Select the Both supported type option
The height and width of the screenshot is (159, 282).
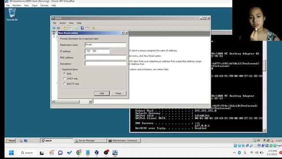click(x=65, y=74)
